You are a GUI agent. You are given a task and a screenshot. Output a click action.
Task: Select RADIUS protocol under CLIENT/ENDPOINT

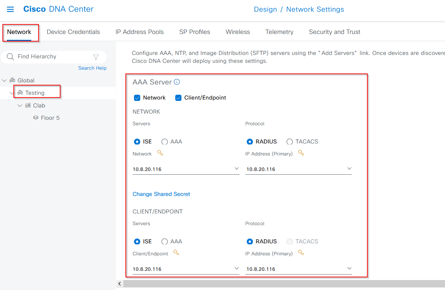point(250,241)
